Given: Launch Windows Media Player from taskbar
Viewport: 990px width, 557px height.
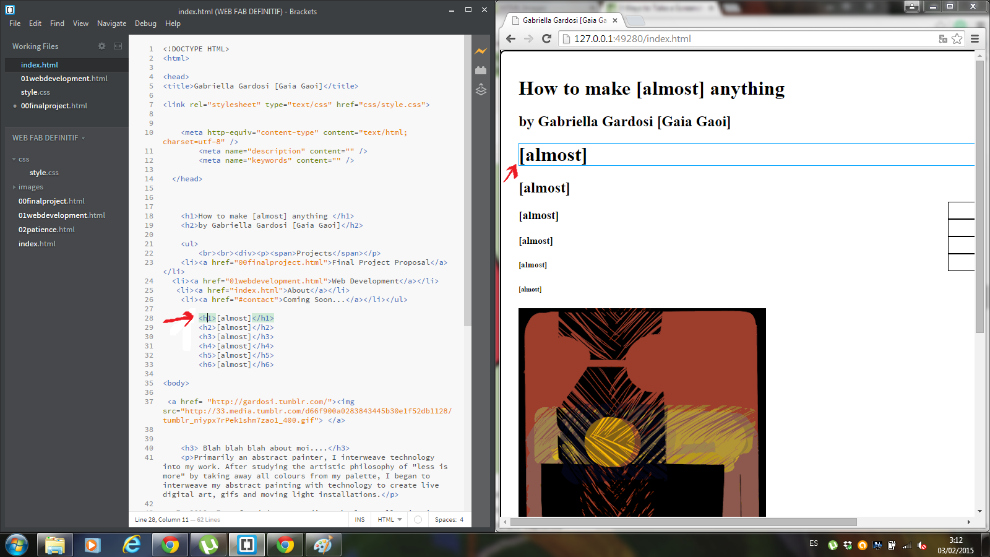Looking at the screenshot, I should click(93, 545).
